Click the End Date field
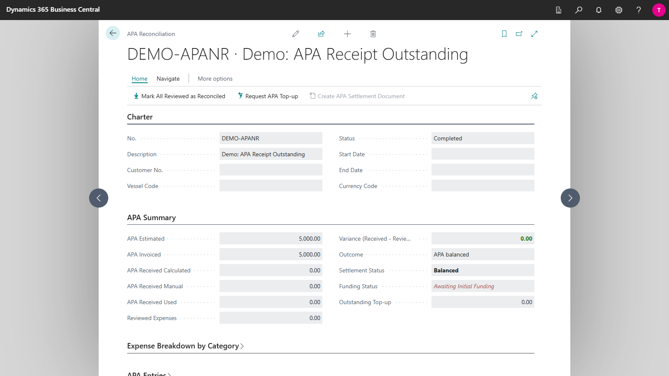 pyautogui.click(x=483, y=170)
